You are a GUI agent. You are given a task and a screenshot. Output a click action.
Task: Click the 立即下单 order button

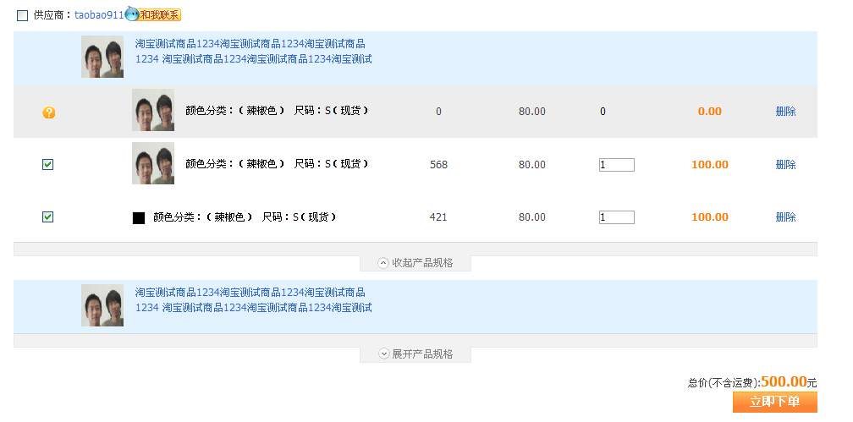774,402
